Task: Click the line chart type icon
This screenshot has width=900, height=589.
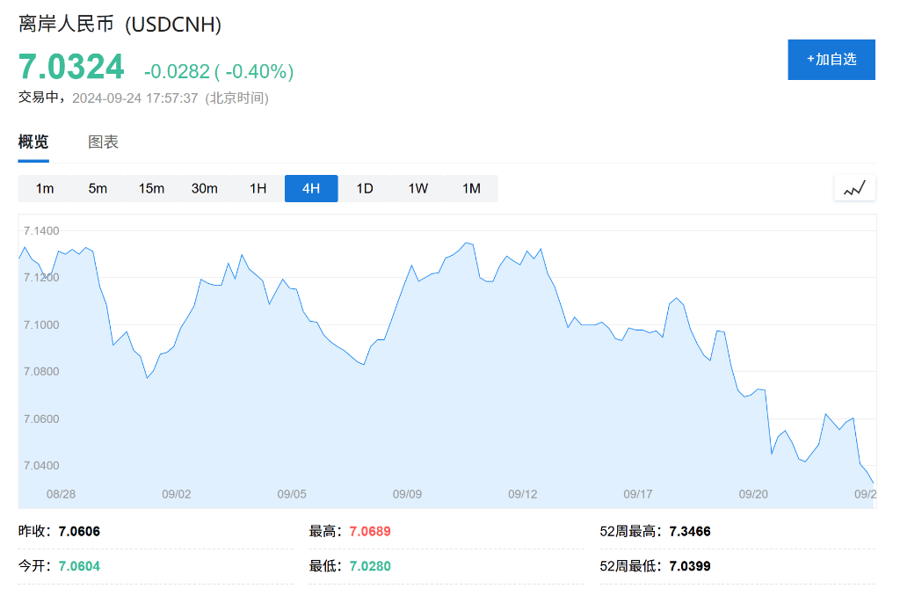Action: click(854, 188)
